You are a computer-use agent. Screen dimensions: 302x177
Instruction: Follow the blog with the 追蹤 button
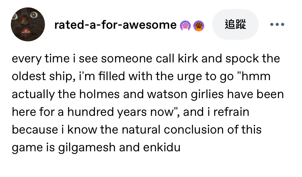click(235, 24)
